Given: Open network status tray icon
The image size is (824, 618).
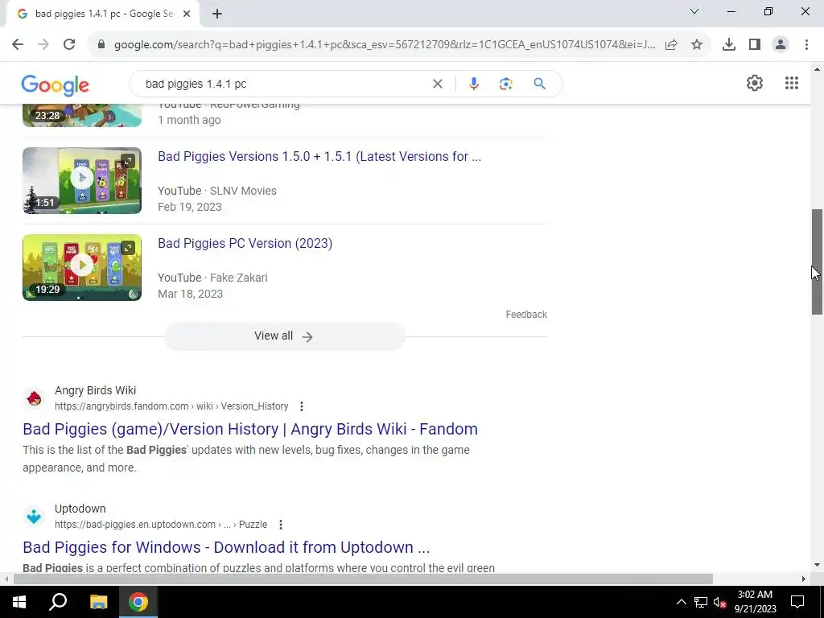Looking at the screenshot, I should click(701, 602).
